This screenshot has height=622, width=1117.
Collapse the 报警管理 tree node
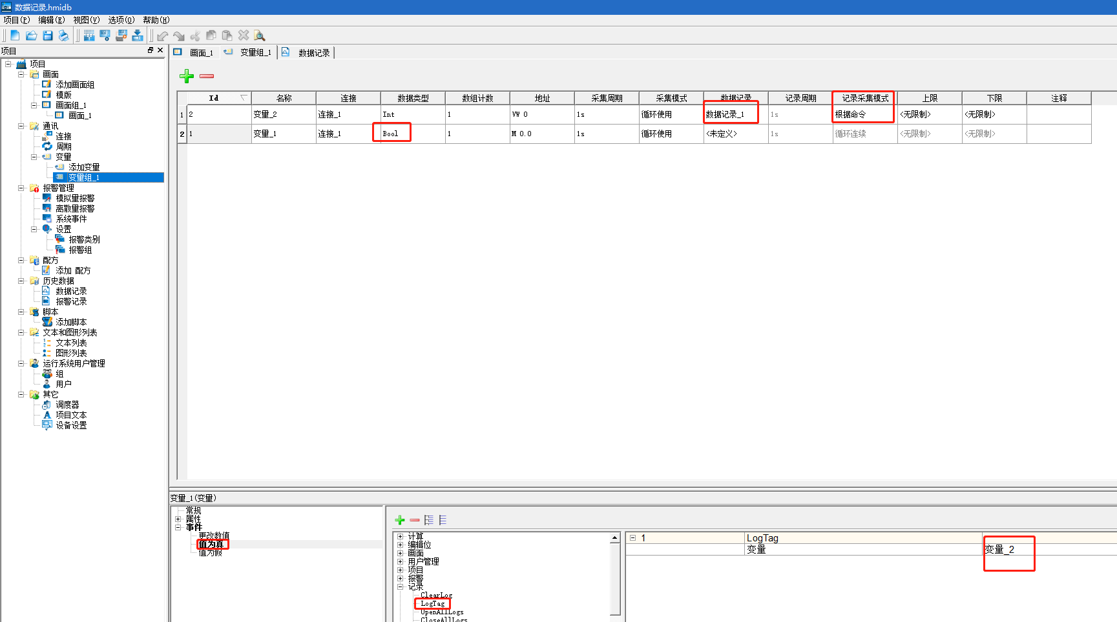coord(21,188)
